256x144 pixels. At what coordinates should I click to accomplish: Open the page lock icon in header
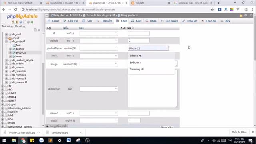(241, 15)
